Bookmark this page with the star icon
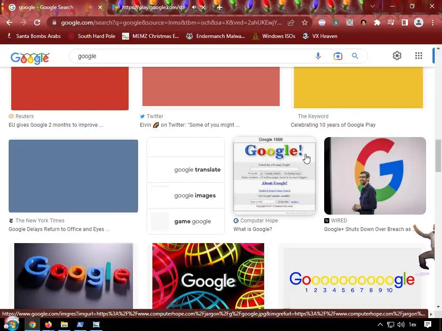 [305, 22]
